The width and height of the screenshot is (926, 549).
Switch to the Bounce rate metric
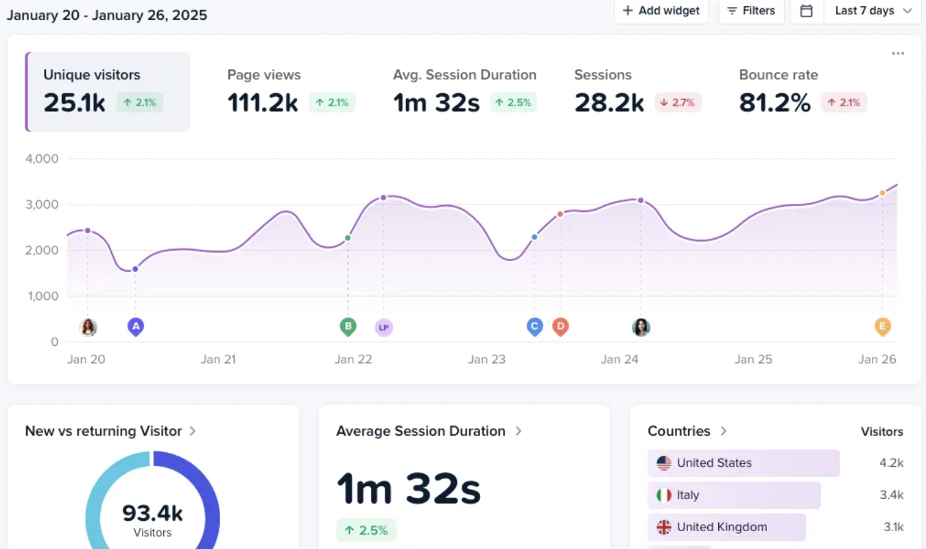[x=803, y=91]
